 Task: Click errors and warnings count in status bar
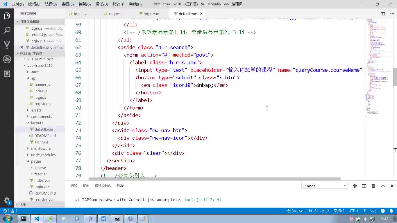pos(10,211)
